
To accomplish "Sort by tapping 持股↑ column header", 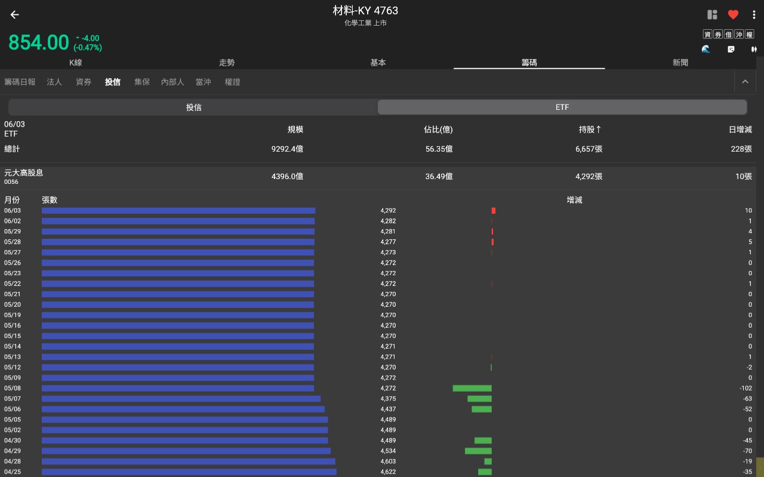I will coord(590,130).
